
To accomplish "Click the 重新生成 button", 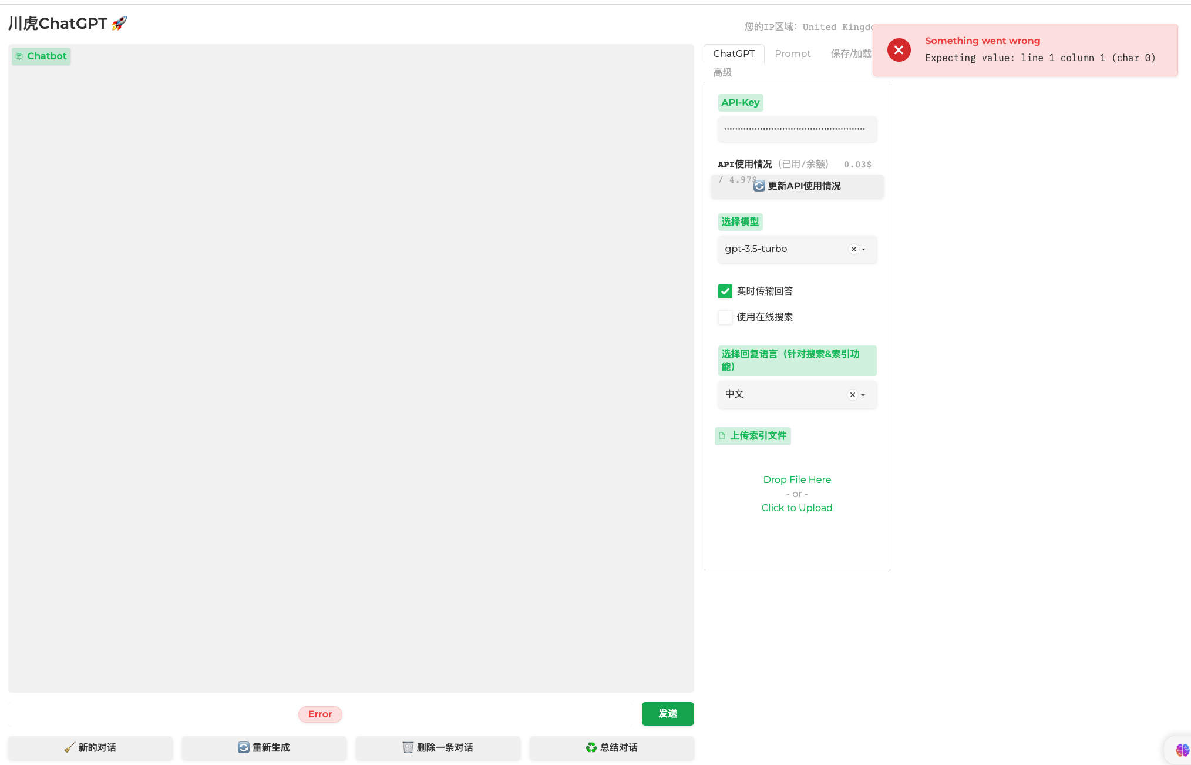I will [x=264, y=747].
